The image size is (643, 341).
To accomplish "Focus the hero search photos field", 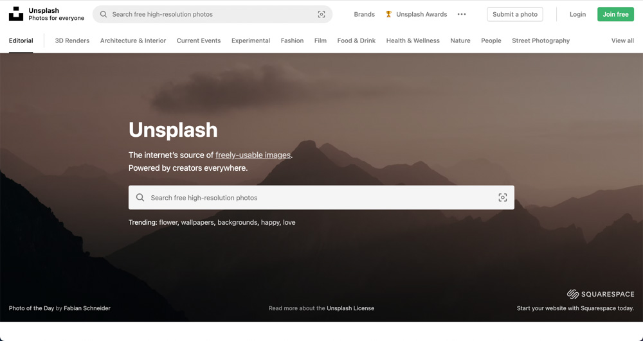I will 321,198.
